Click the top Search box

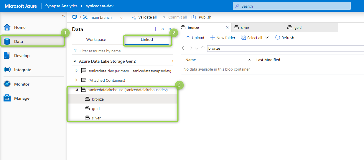pos(292,6)
